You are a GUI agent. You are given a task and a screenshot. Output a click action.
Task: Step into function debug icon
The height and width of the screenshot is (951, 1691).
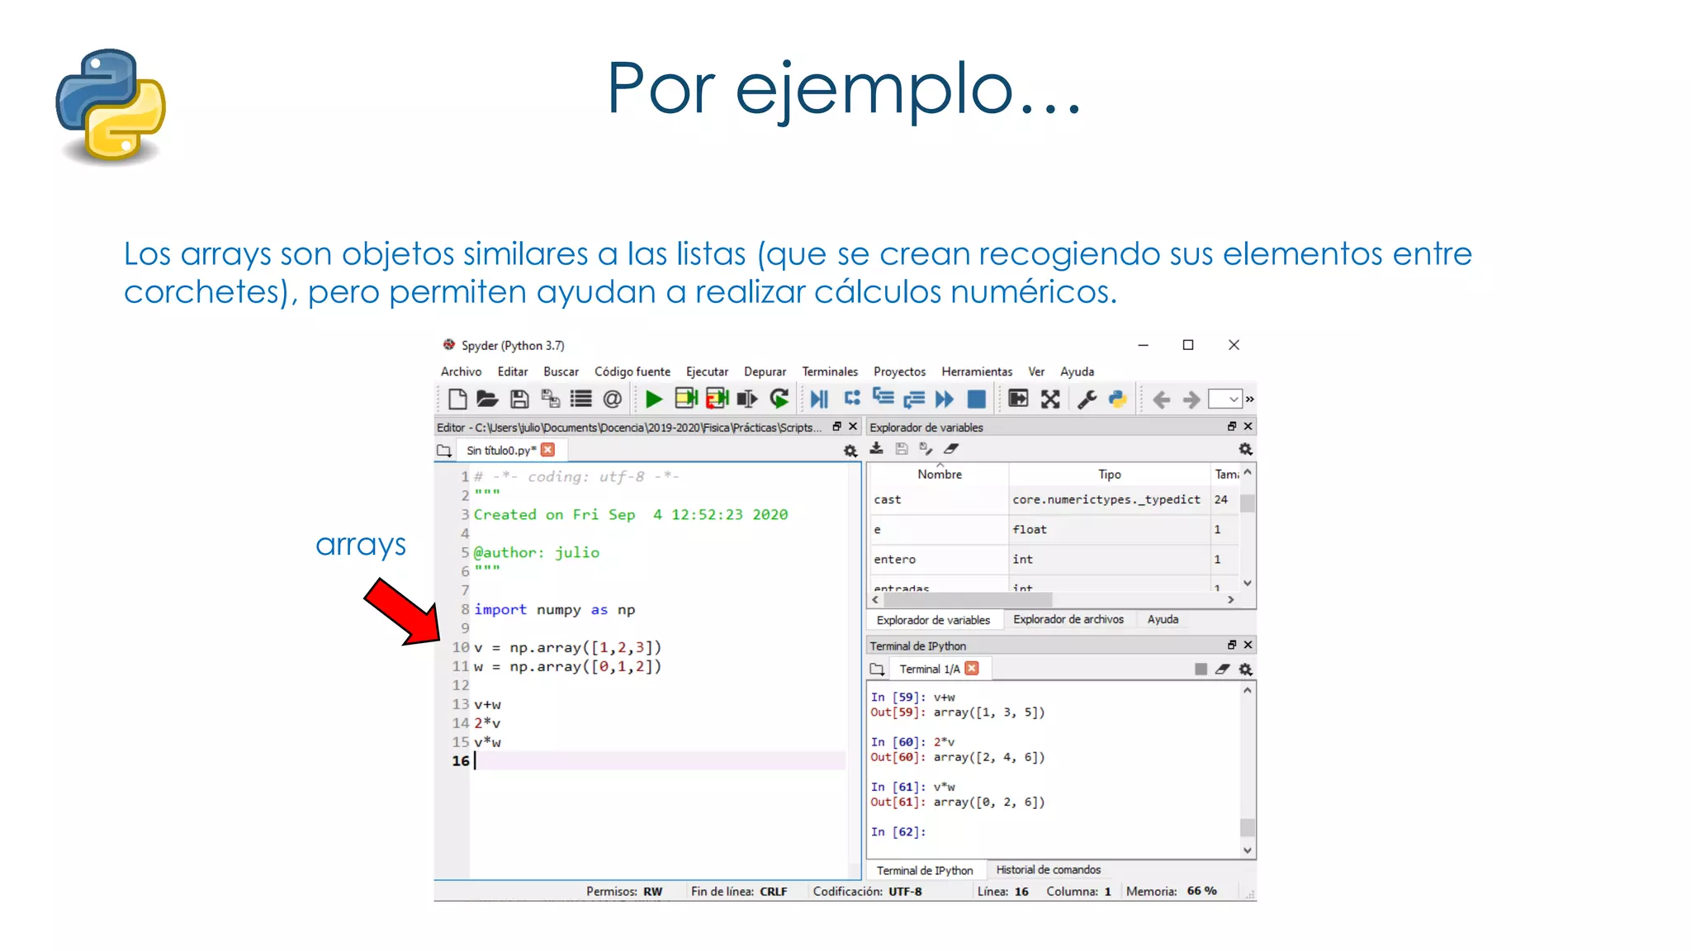click(x=883, y=398)
